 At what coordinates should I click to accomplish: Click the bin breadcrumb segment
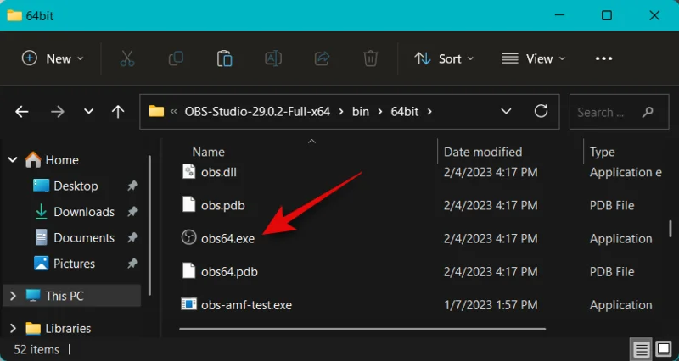[x=360, y=112]
